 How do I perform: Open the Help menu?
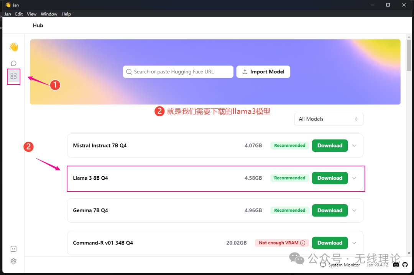click(x=66, y=14)
